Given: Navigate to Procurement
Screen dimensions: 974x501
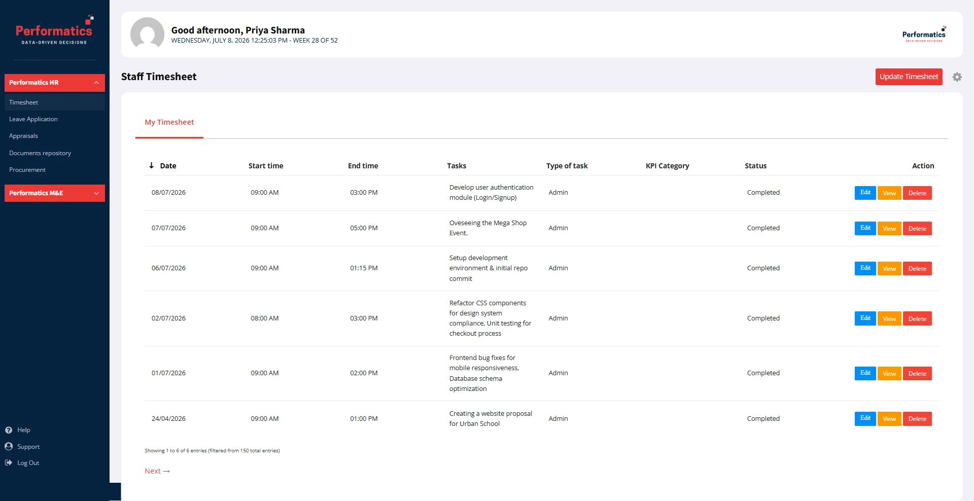Looking at the screenshot, I should [27, 170].
